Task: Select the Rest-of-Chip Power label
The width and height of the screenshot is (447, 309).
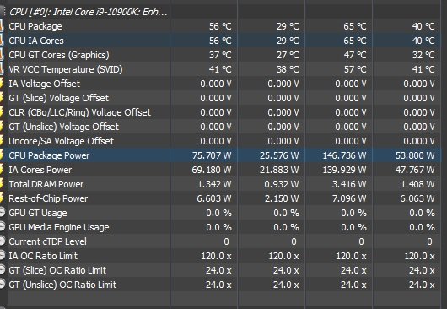Action: tap(48, 198)
